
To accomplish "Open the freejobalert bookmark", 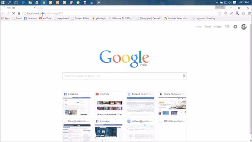I will (61, 19).
